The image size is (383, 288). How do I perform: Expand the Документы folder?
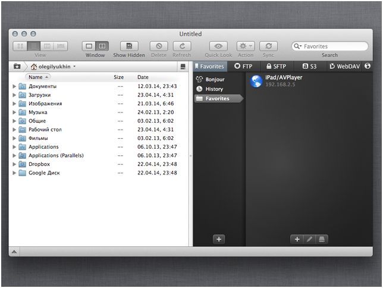(14, 86)
